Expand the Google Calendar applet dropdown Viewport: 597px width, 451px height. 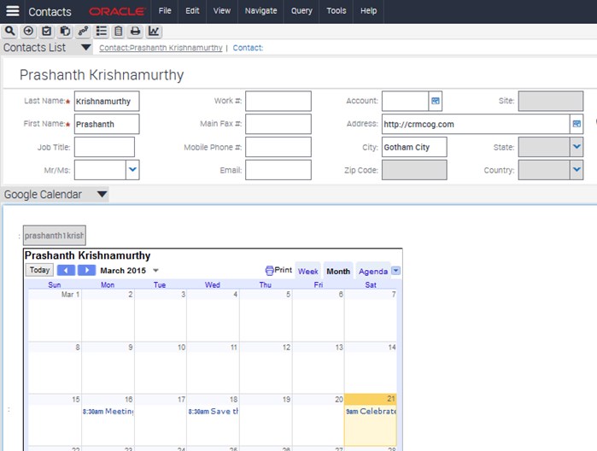pos(102,194)
